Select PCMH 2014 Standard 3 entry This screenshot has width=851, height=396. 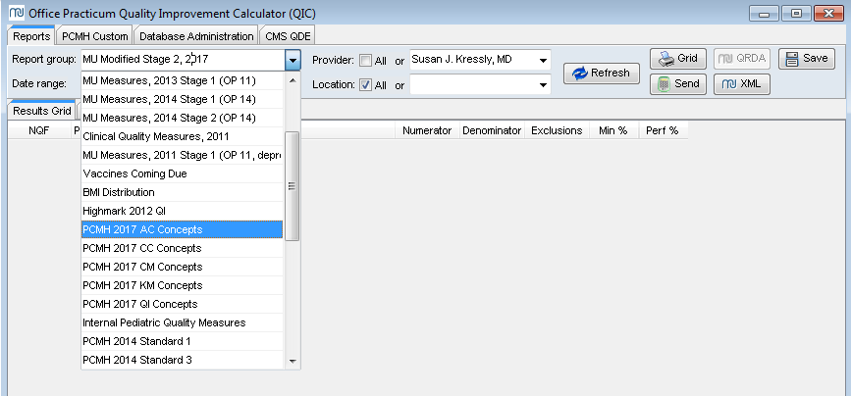point(183,360)
